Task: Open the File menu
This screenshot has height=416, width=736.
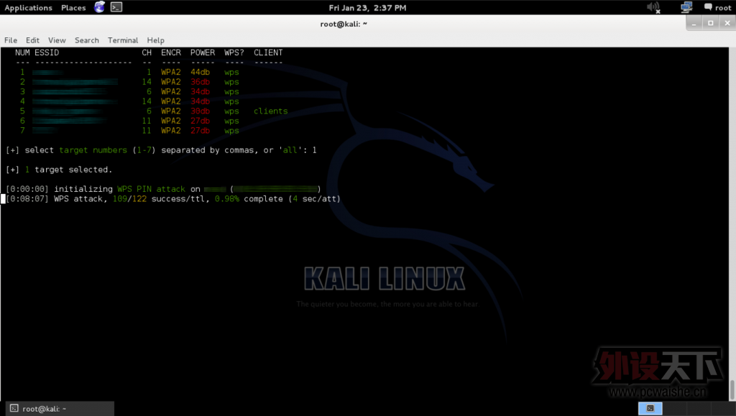Action: [x=11, y=40]
